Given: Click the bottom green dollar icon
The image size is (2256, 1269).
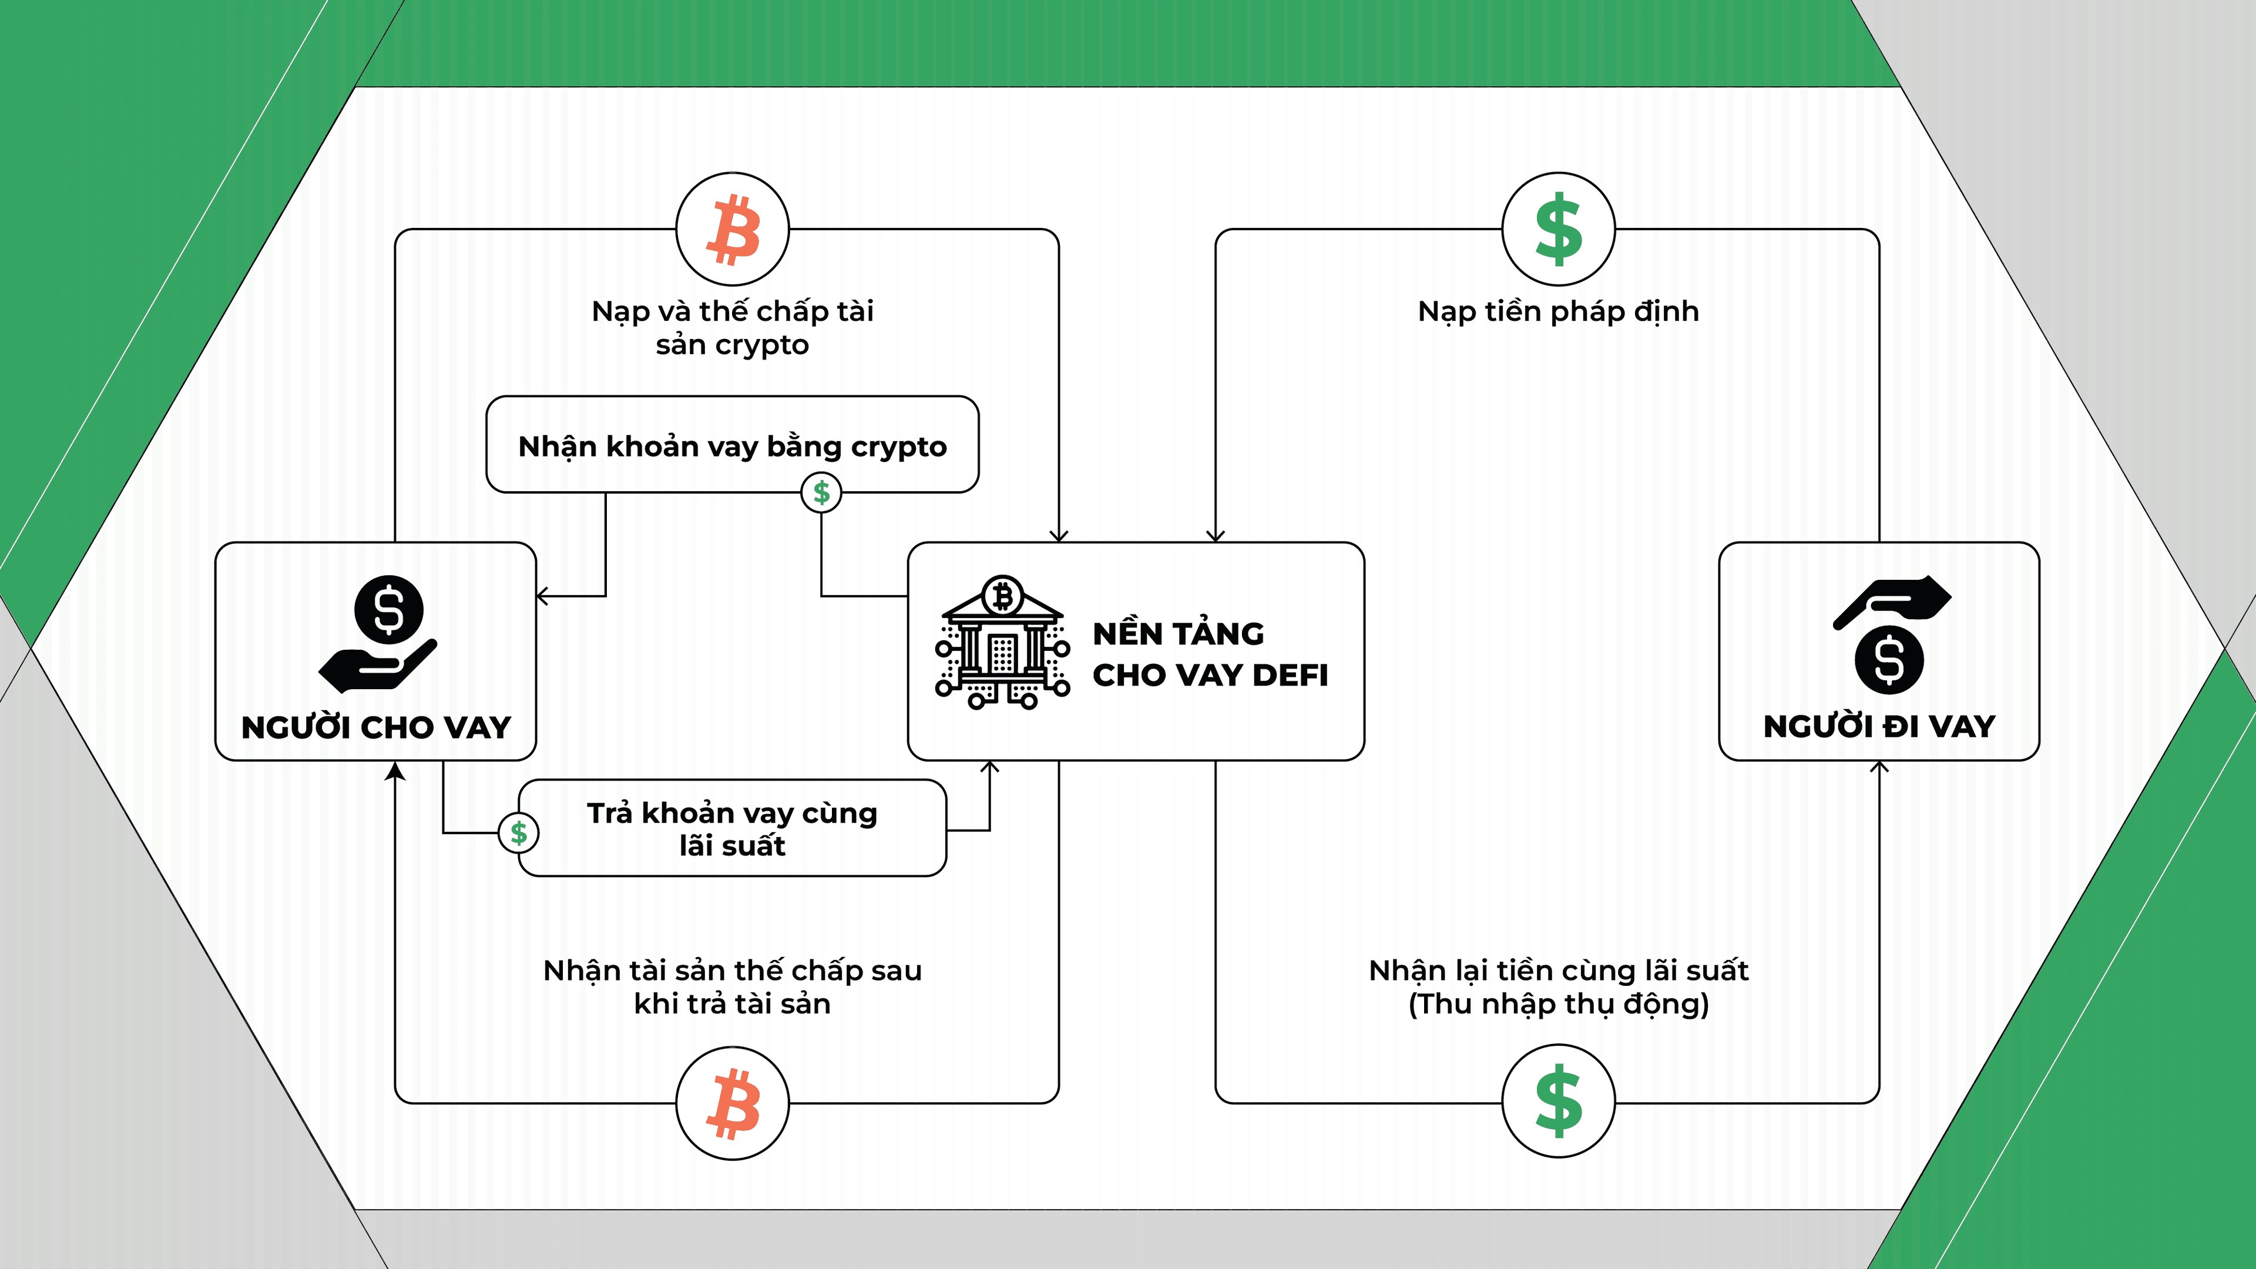Looking at the screenshot, I should click(x=1558, y=1101).
